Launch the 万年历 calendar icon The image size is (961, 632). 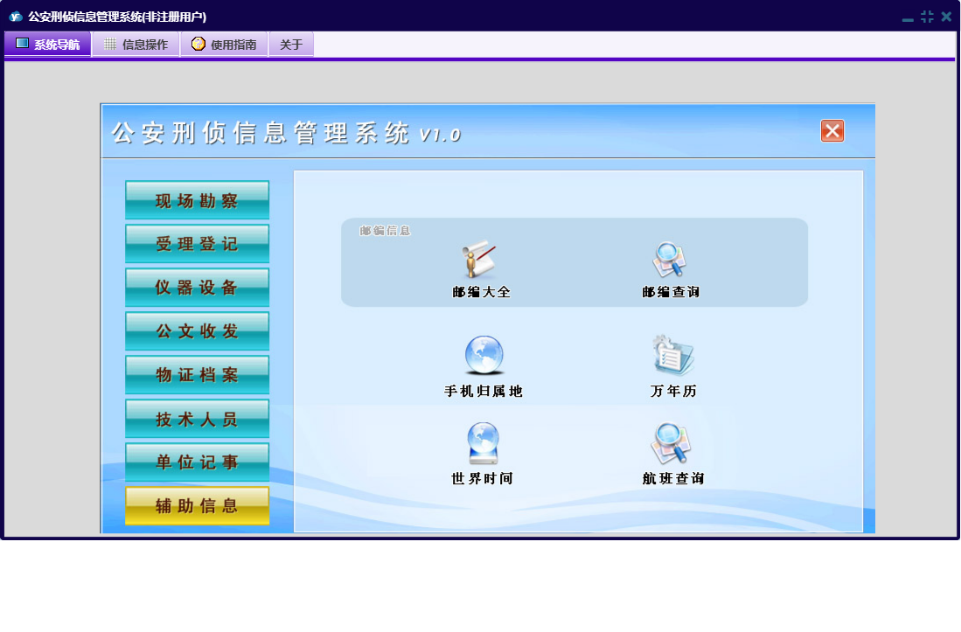pos(672,357)
